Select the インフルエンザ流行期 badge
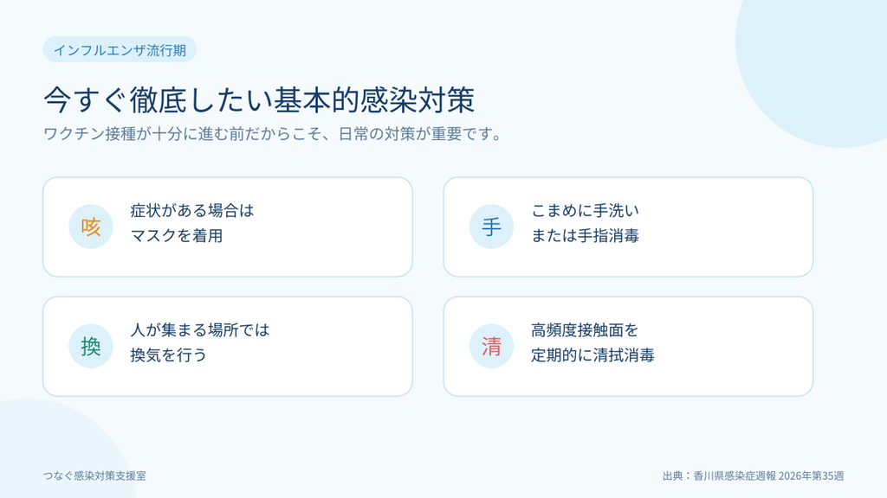The width and height of the screenshot is (887, 498). click(x=120, y=49)
